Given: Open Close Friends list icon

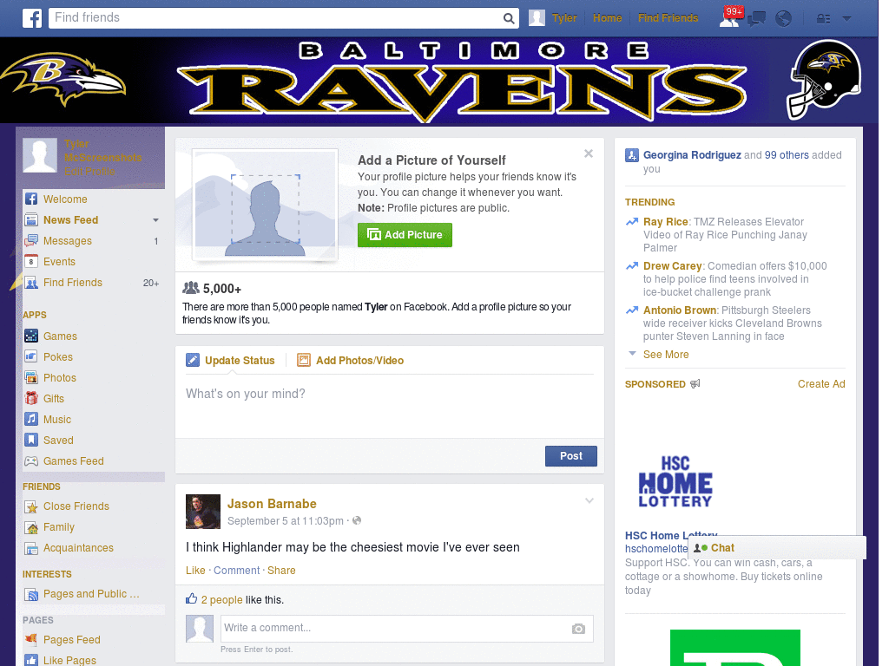Looking at the screenshot, I should point(31,506).
